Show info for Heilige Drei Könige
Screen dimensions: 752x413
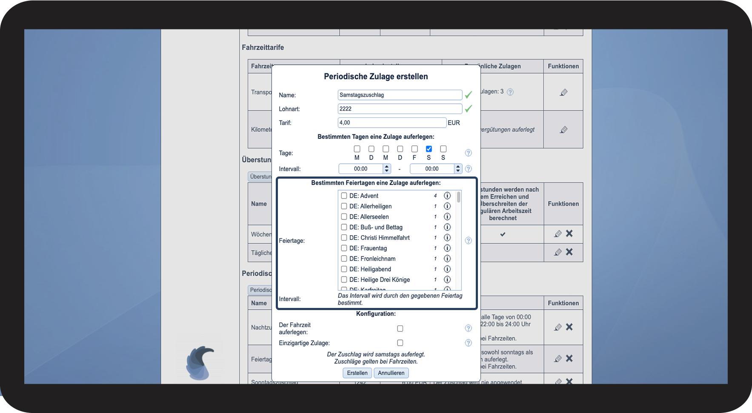(x=447, y=279)
